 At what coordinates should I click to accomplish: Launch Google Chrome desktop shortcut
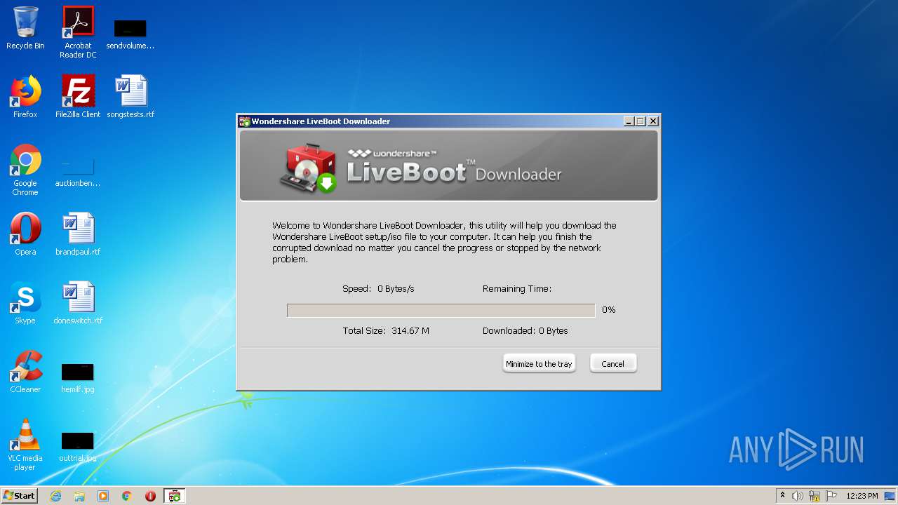(x=25, y=170)
